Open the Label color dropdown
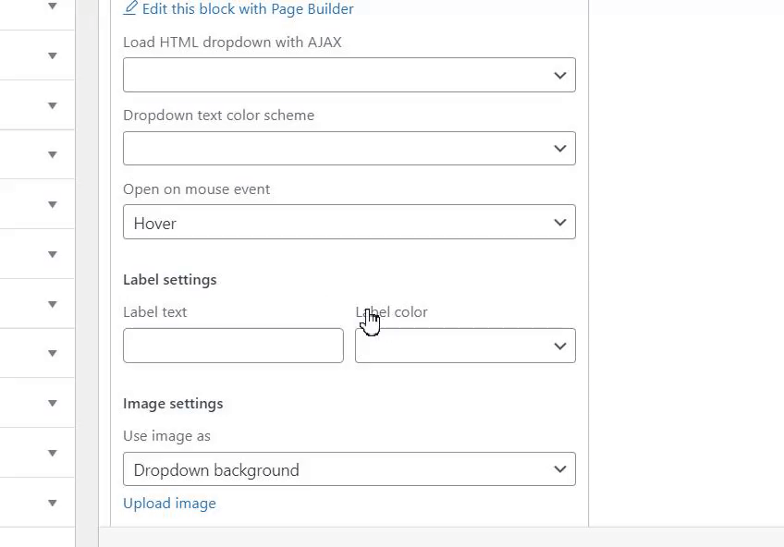This screenshot has width=784, height=547. 465,346
